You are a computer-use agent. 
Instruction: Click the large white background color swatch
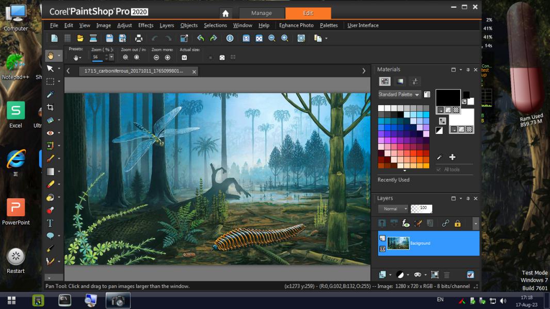pyautogui.click(x=461, y=116)
